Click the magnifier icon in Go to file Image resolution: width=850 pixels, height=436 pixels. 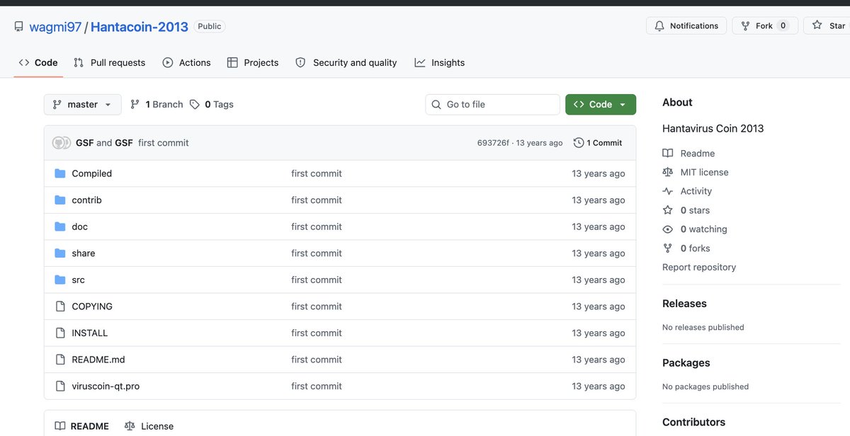click(437, 105)
